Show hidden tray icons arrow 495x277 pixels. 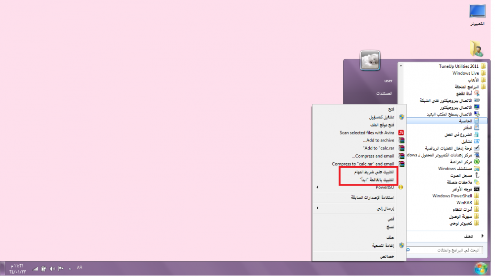coord(70,269)
